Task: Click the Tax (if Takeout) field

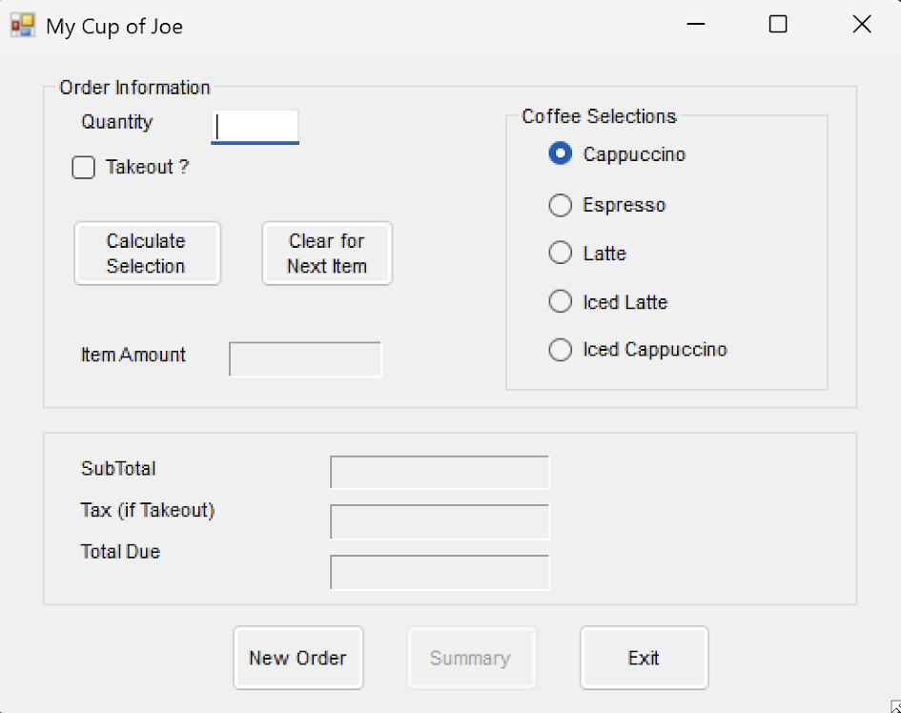Action: point(440,522)
